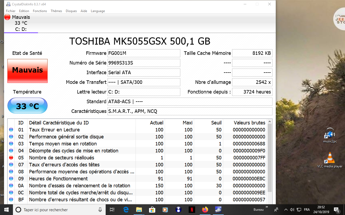Select the Nombre de secteurs réalloués row

pos(137,158)
